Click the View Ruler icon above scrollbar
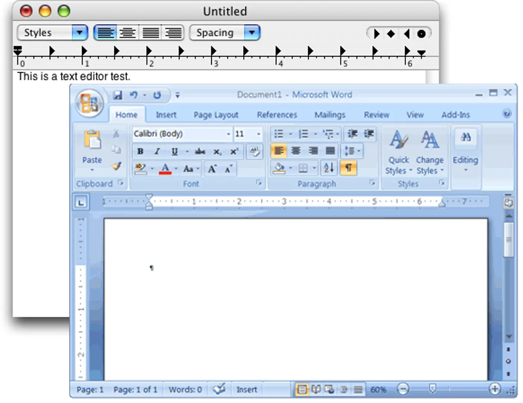The image size is (523, 403). click(508, 203)
